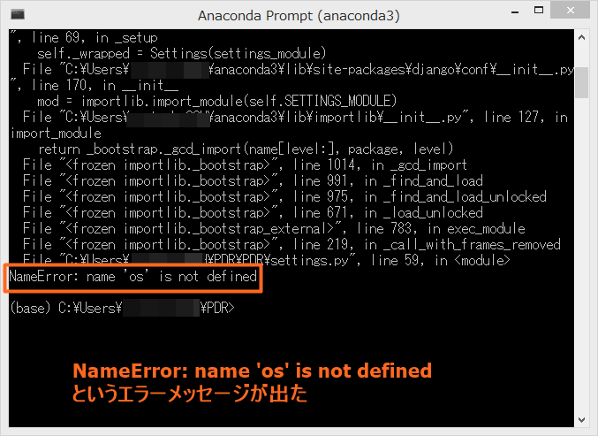Click the line 170, in __init__ text
598x436 pixels.
pyautogui.click(x=105, y=85)
